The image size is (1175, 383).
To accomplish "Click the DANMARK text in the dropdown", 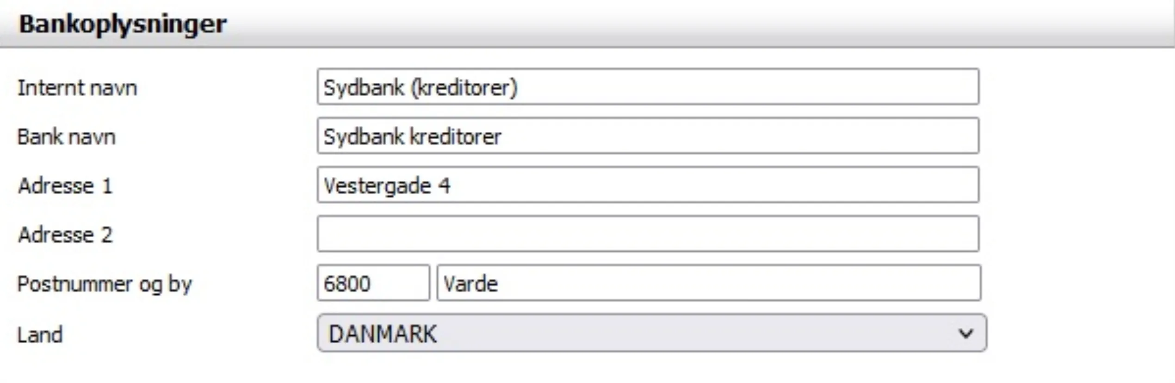I will pos(382,334).
